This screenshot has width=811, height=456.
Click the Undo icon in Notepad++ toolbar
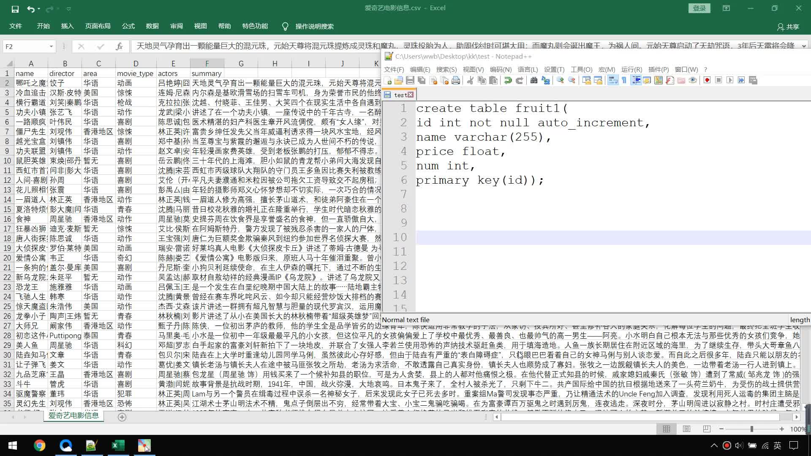[508, 80]
